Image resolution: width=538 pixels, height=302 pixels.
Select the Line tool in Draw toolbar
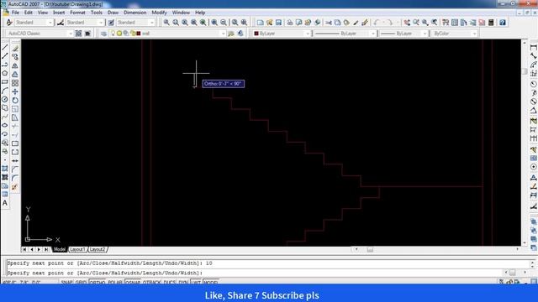tap(5, 47)
